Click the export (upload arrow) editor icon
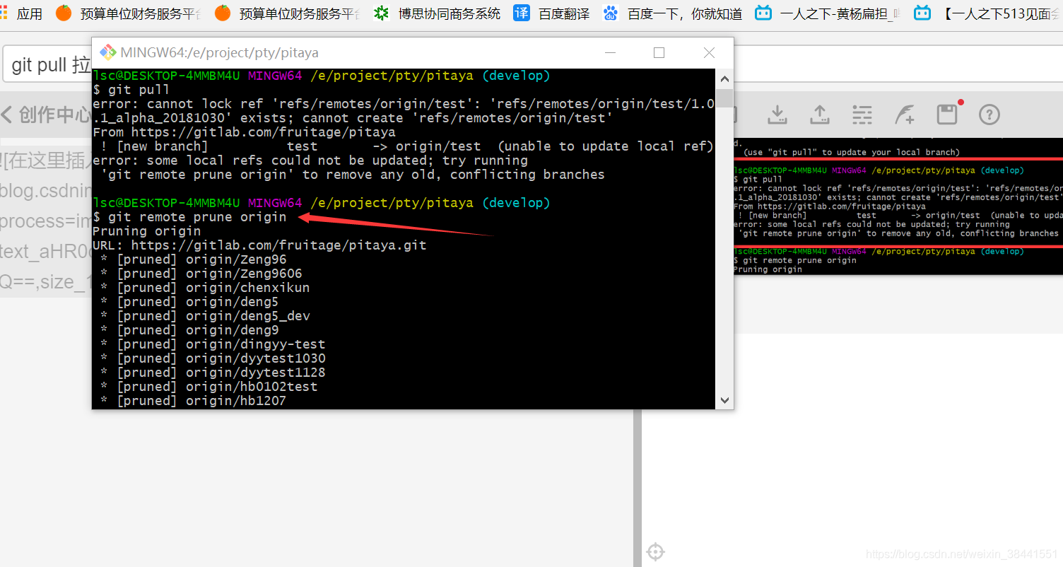Viewport: 1063px width, 567px height. tap(820, 115)
